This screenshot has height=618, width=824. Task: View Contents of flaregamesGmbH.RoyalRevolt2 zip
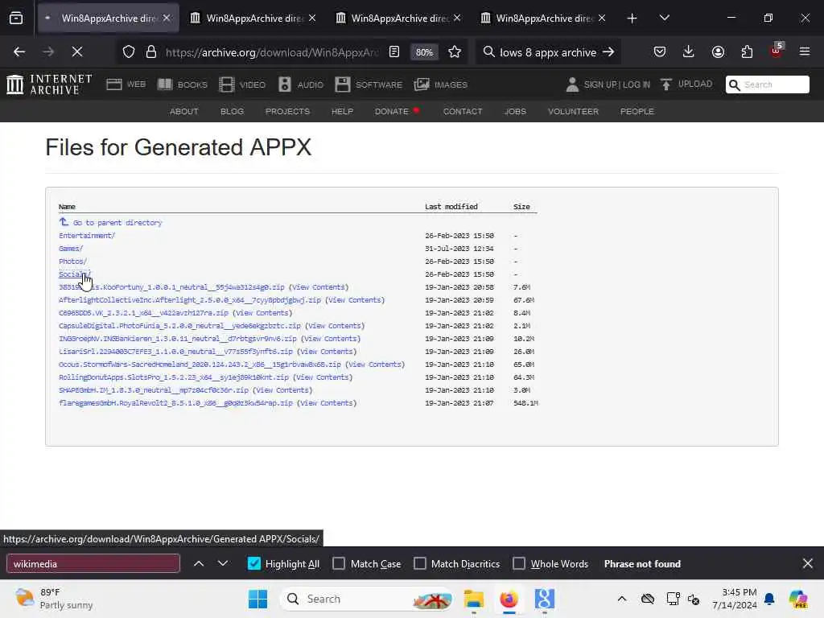[x=327, y=403]
